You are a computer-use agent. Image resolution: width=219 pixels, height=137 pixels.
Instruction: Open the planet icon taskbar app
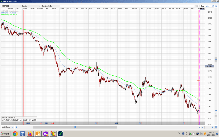pos(53,134)
